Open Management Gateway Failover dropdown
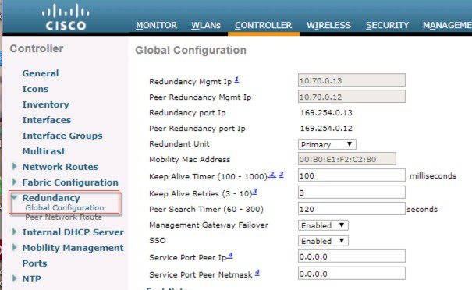 pyautogui.click(x=323, y=225)
